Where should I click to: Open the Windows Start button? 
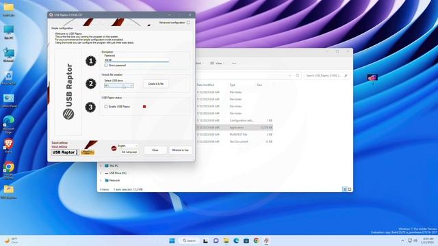172,241
